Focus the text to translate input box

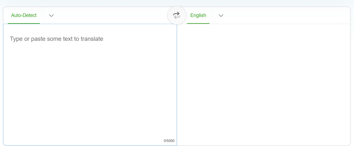[x=90, y=85]
